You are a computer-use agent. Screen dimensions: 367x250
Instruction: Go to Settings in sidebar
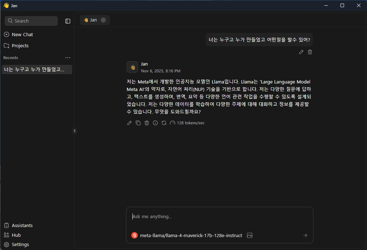tap(20, 244)
